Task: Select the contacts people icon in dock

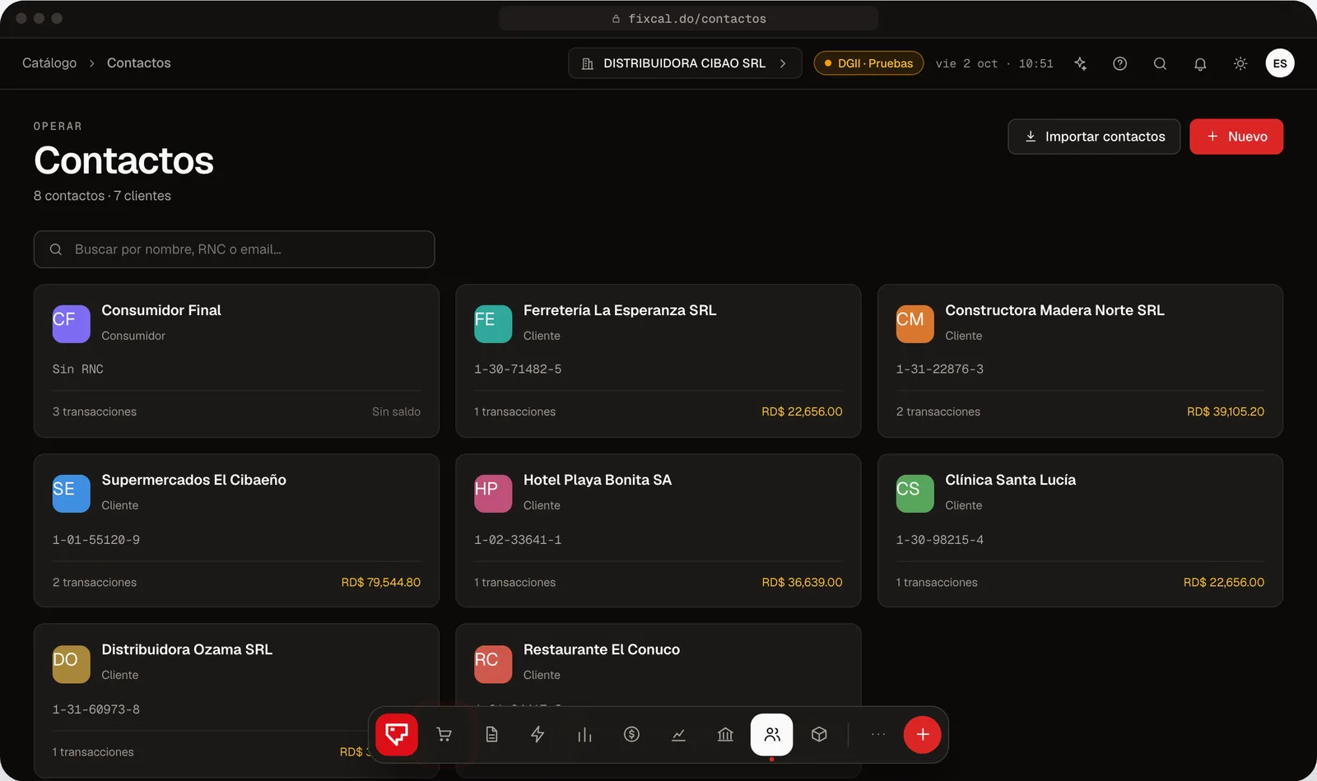Action: coord(772,734)
